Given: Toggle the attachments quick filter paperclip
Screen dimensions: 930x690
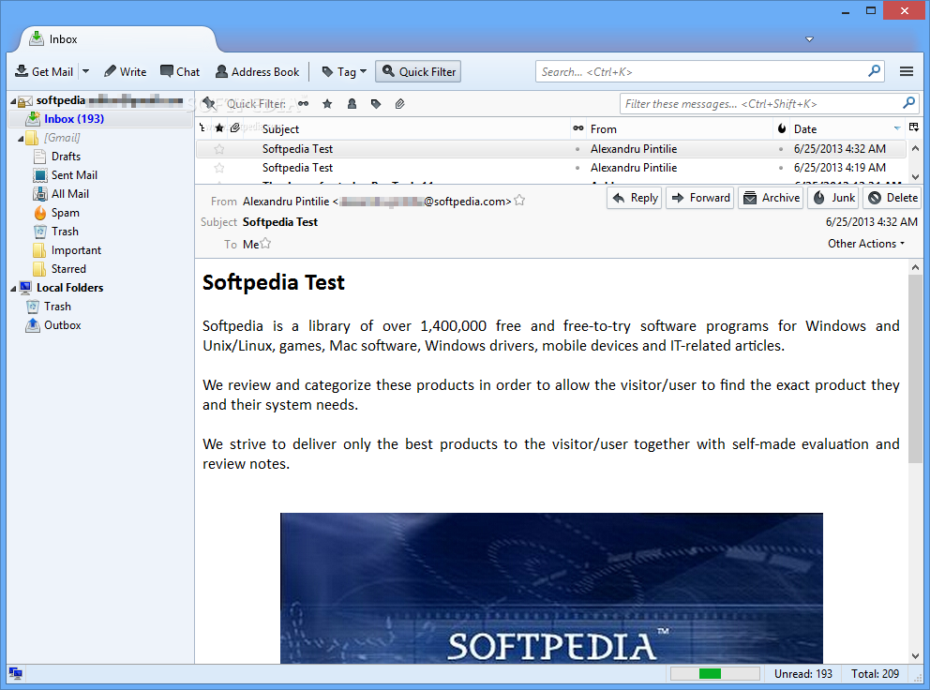Looking at the screenshot, I should tap(399, 104).
